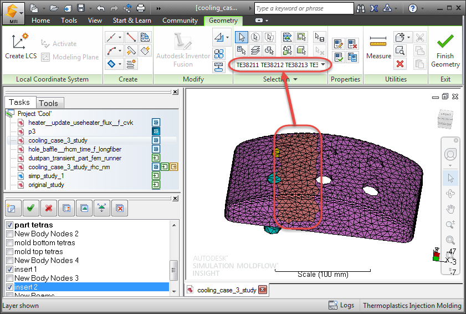The height and width of the screenshot is (314, 466).
Task: Click the four-squares pattern icon in Modify
Action: coord(219,54)
